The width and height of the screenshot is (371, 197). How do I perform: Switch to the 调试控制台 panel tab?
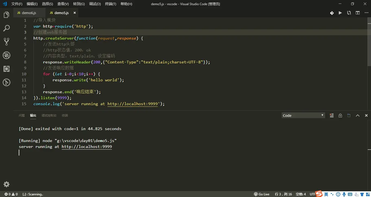click(49, 115)
